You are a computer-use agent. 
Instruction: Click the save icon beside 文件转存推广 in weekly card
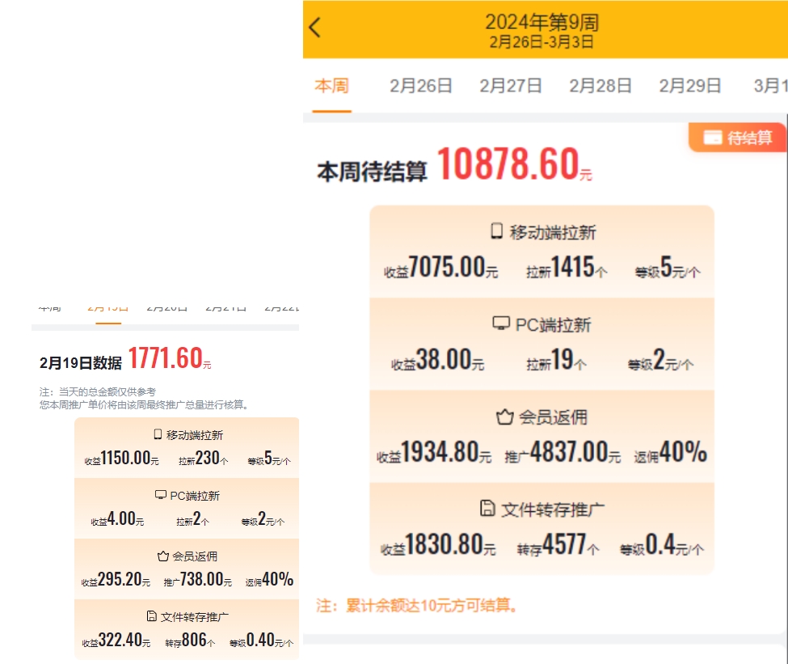[487, 508]
